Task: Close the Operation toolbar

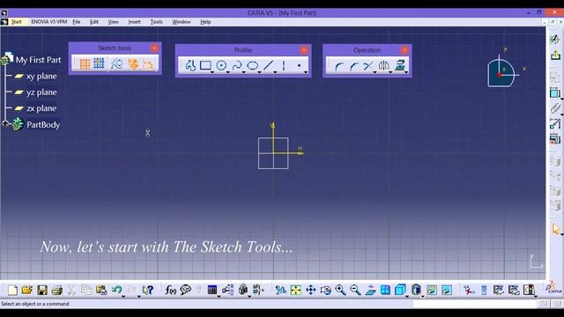Action: pos(404,50)
